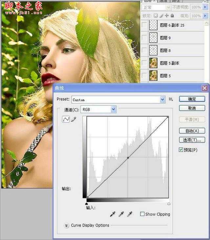Click the white input slider triangle
This screenshot has height=240, width=210.
[x=169, y=204]
